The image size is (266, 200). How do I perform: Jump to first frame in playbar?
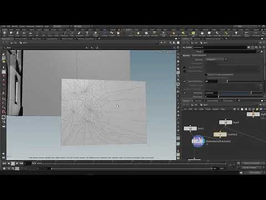(4, 163)
